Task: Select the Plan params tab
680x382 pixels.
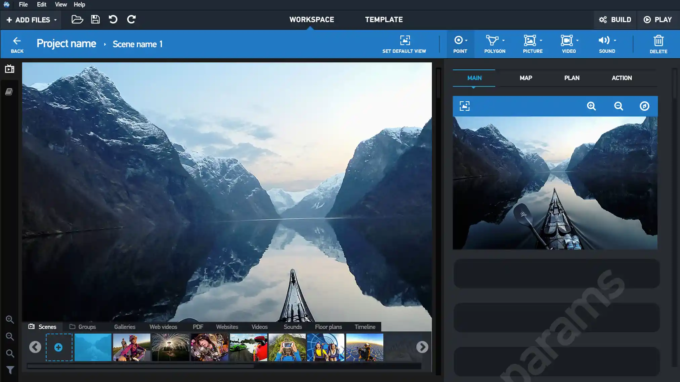Action: click(572, 78)
